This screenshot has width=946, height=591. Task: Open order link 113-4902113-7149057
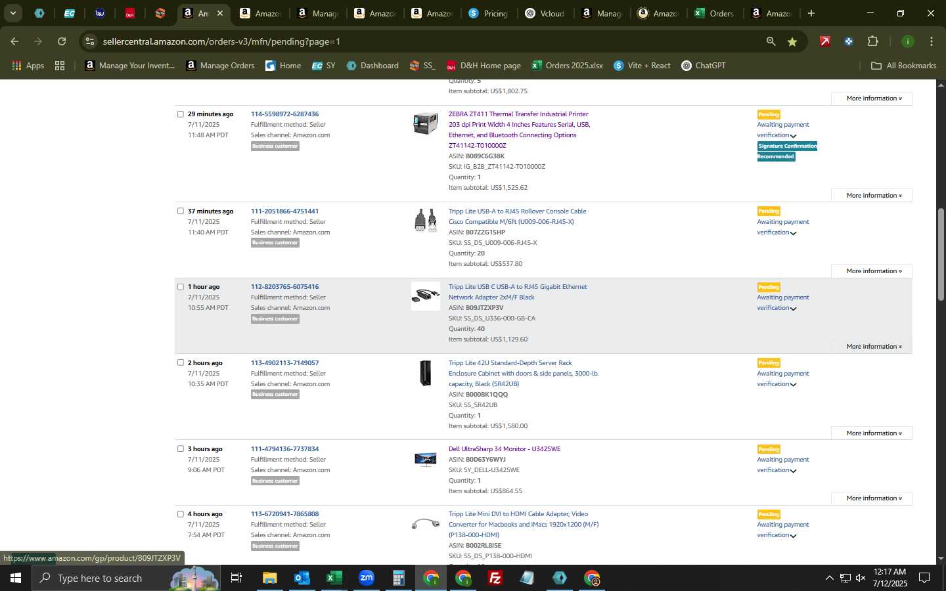click(284, 363)
